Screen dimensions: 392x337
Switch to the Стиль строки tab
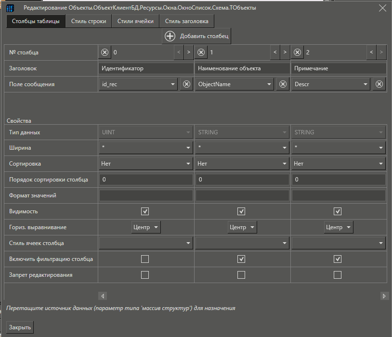pos(89,21)
